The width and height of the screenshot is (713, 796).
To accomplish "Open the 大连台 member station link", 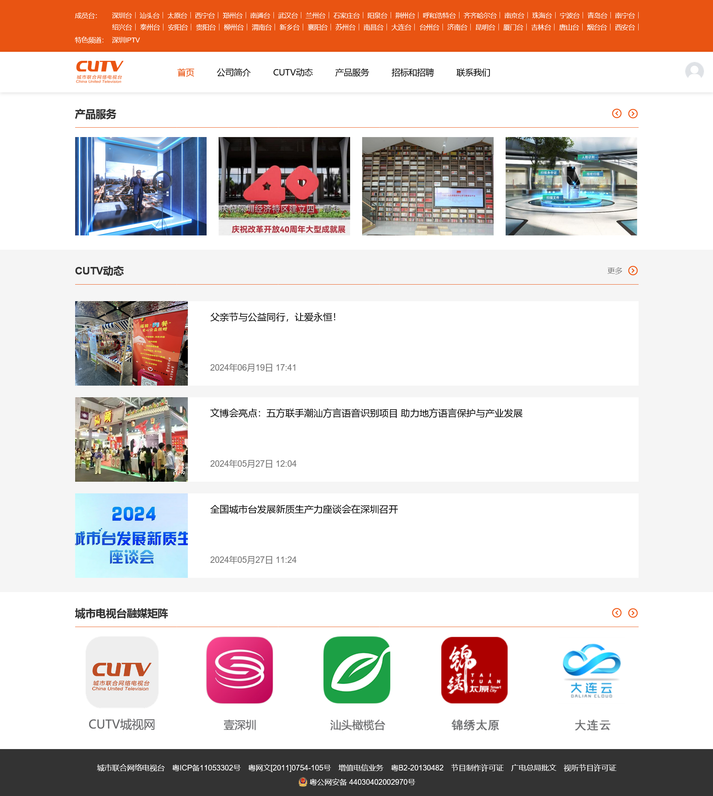I will pos(402,27).
